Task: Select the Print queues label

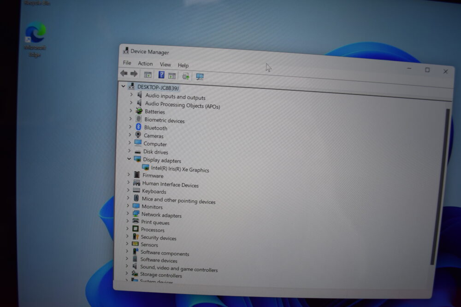Action: point(155,222)
